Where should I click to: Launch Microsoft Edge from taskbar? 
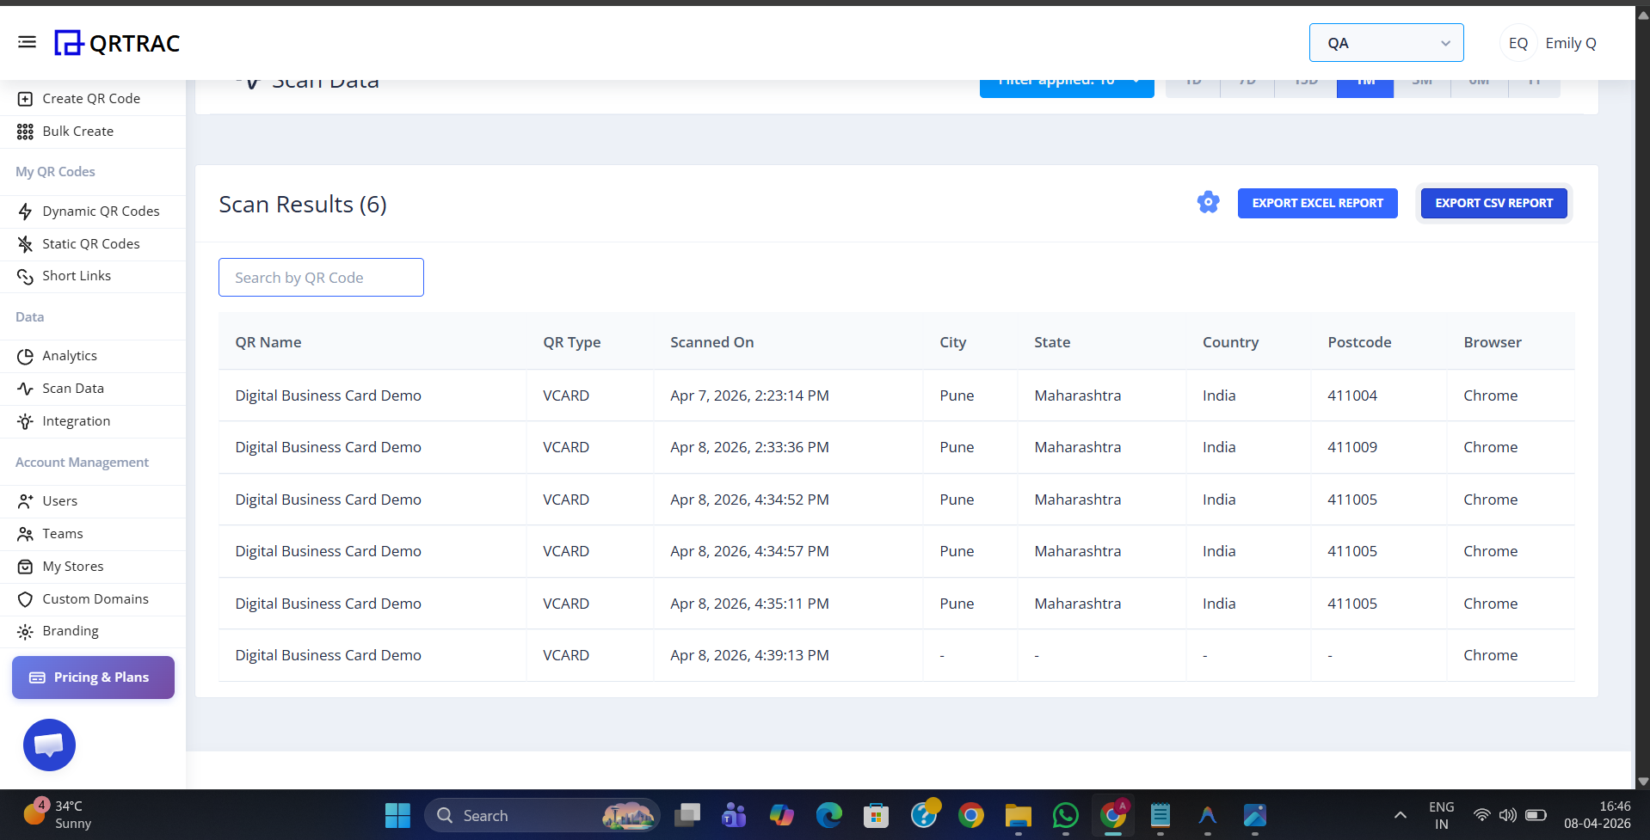pos(829,815)
